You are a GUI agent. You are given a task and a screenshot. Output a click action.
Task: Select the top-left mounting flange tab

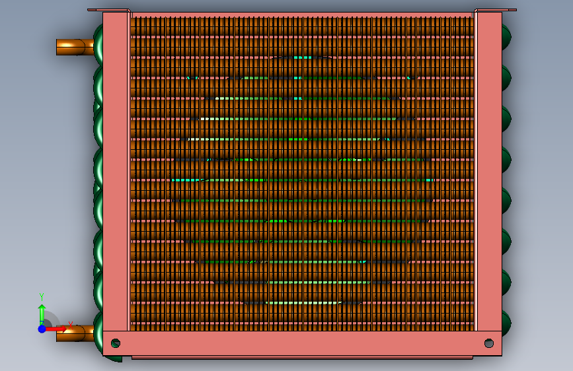[x=108, y=10]
